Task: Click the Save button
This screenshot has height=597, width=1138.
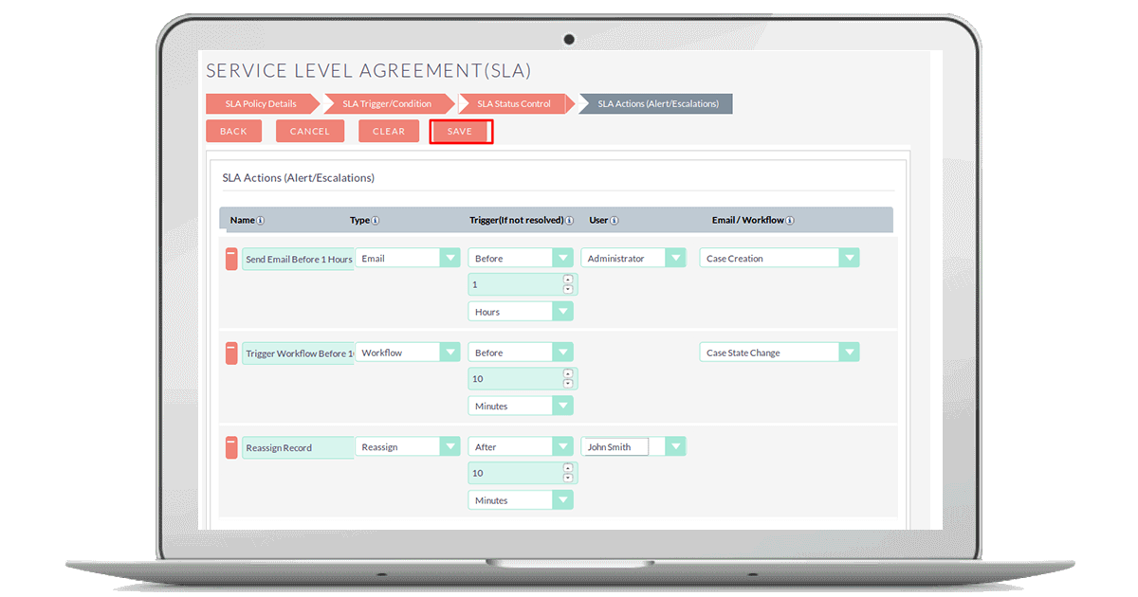Action: tap(460, 132)
